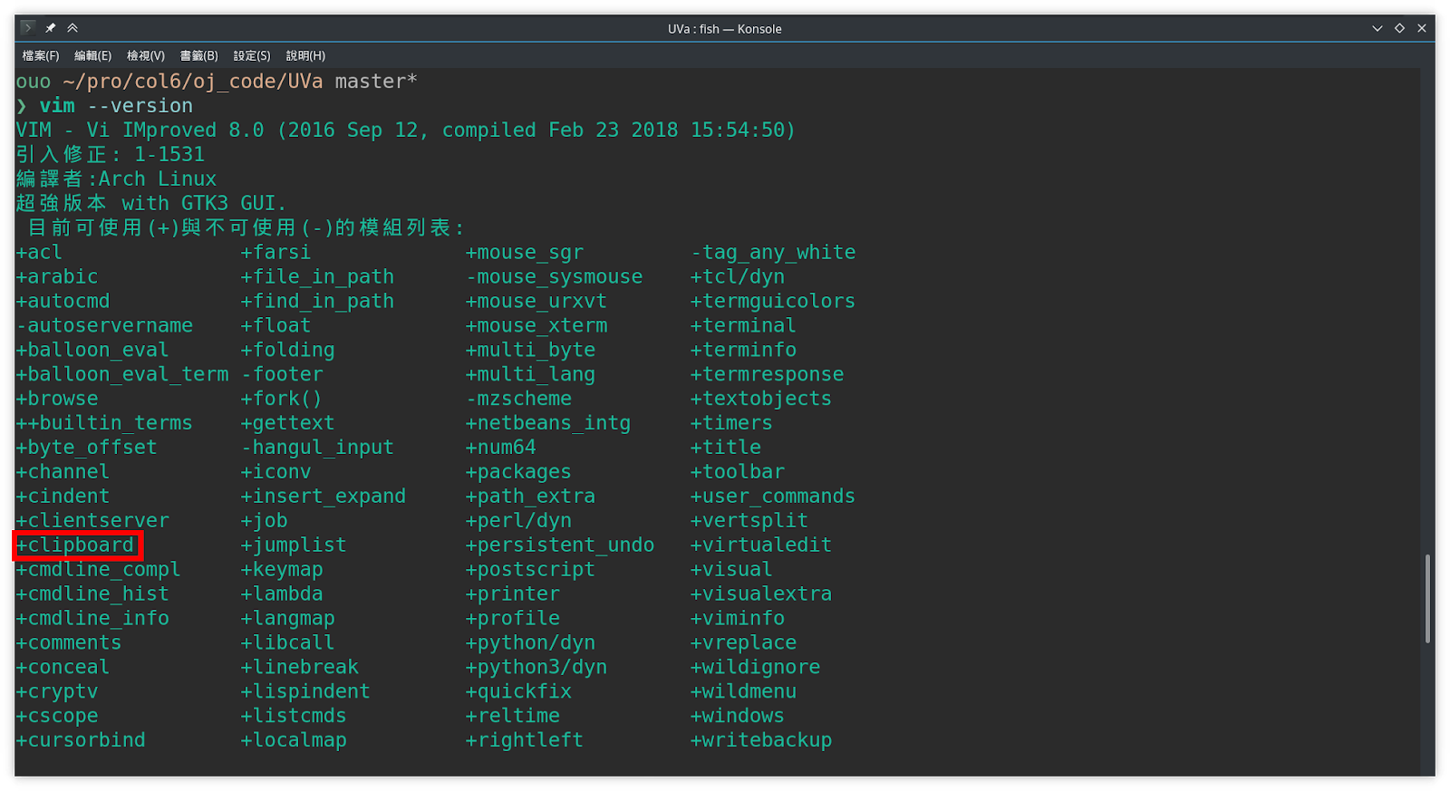Maximize the Konsole window with diamond icon

[1399, 28]
